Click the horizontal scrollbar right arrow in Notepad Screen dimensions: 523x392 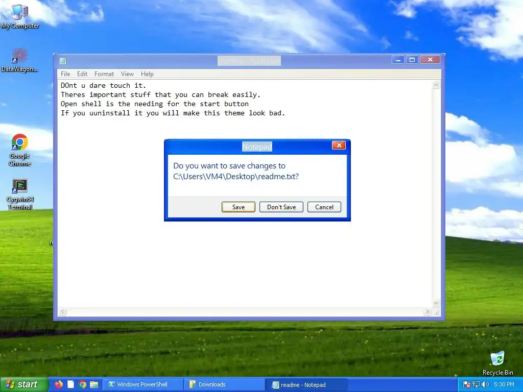tap(427, 312)
